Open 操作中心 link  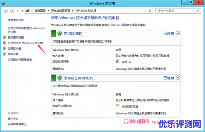pos(13,119)
